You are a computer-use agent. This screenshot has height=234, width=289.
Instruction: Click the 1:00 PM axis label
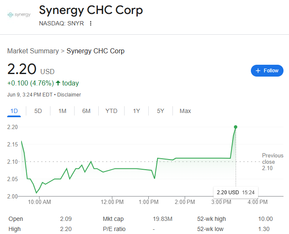point(148,202)
